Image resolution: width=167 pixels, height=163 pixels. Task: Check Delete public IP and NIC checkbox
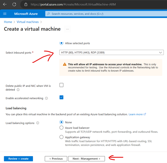click(61, 85)
